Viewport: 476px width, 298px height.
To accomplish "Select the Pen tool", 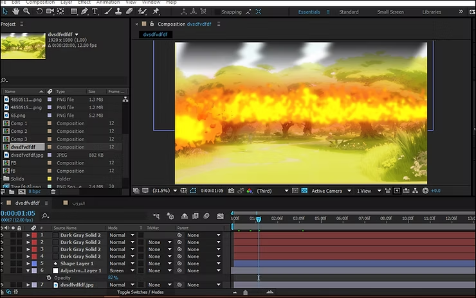I will 84,12.
